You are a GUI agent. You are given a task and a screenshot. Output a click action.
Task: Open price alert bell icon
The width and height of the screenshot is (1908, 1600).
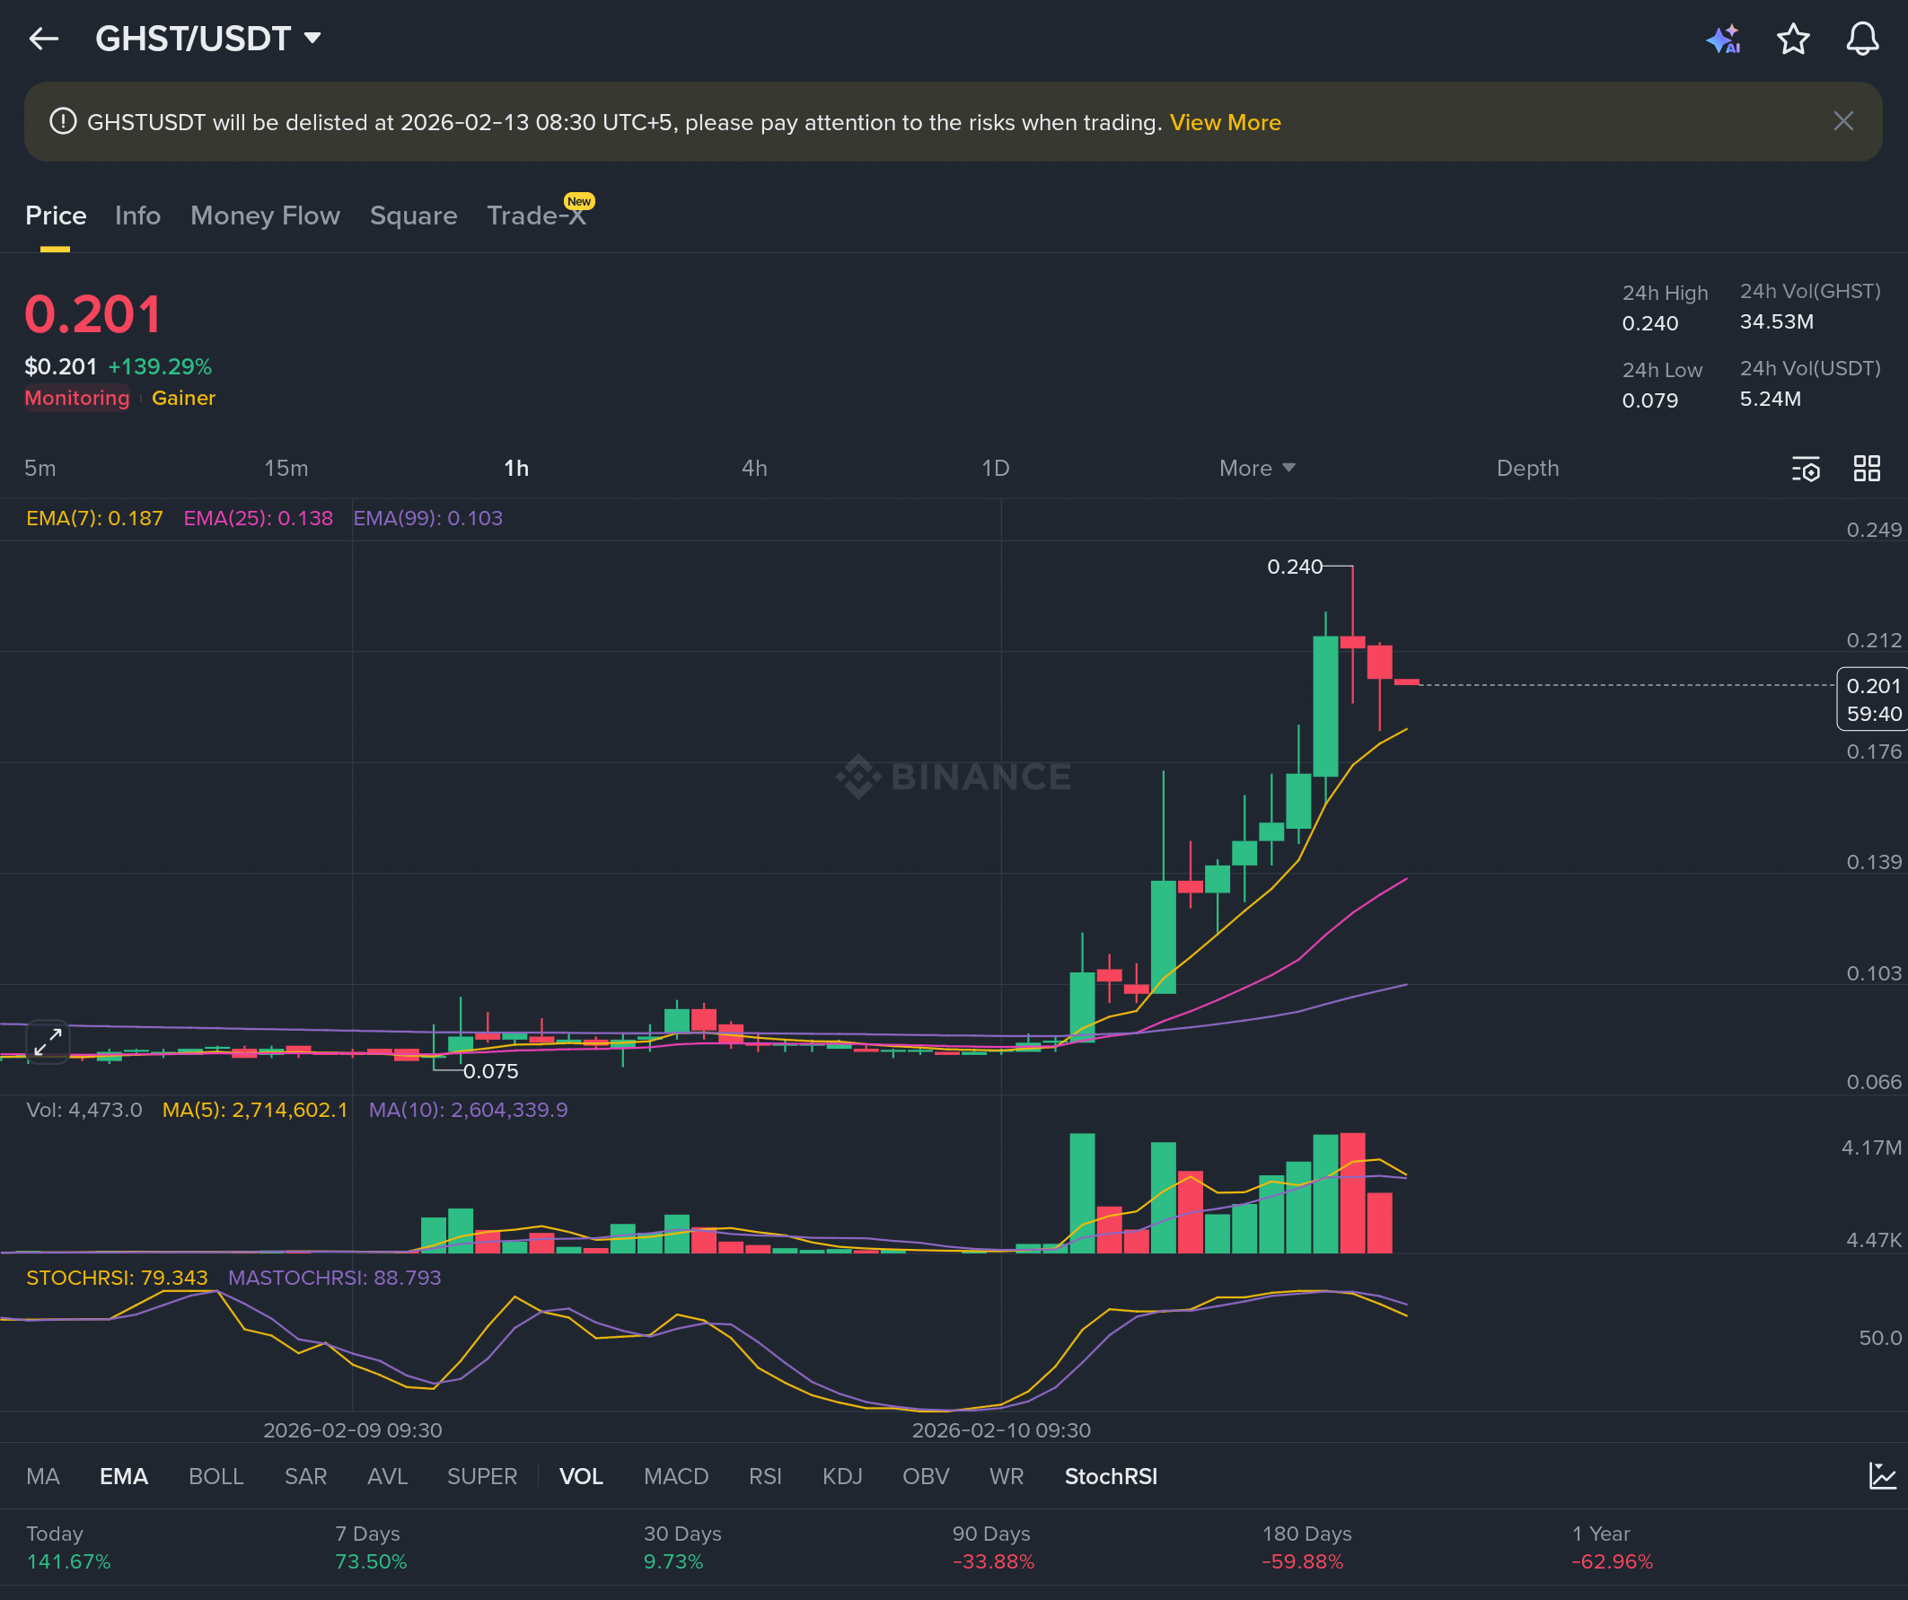pyautogui.click(x=1861, y=40)
